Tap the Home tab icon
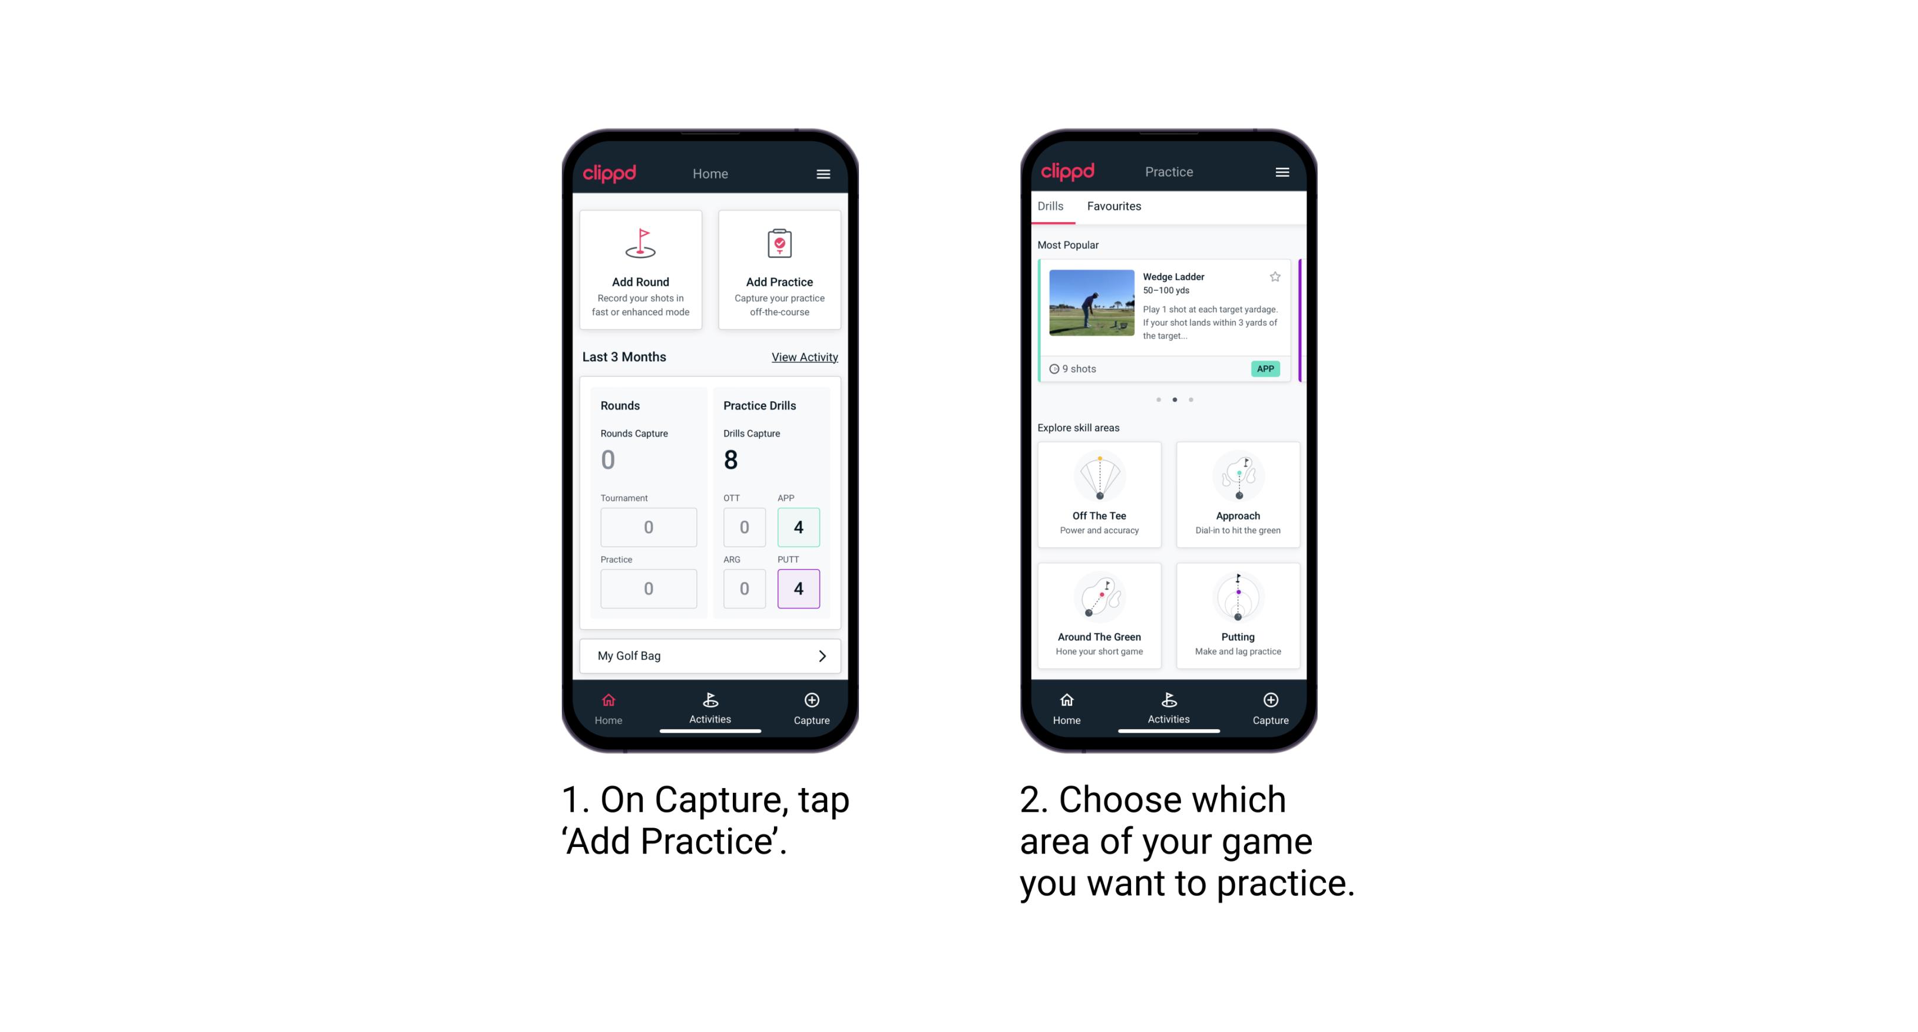The width and height of the screenshot is (1918, 1032). coord(609,705)
